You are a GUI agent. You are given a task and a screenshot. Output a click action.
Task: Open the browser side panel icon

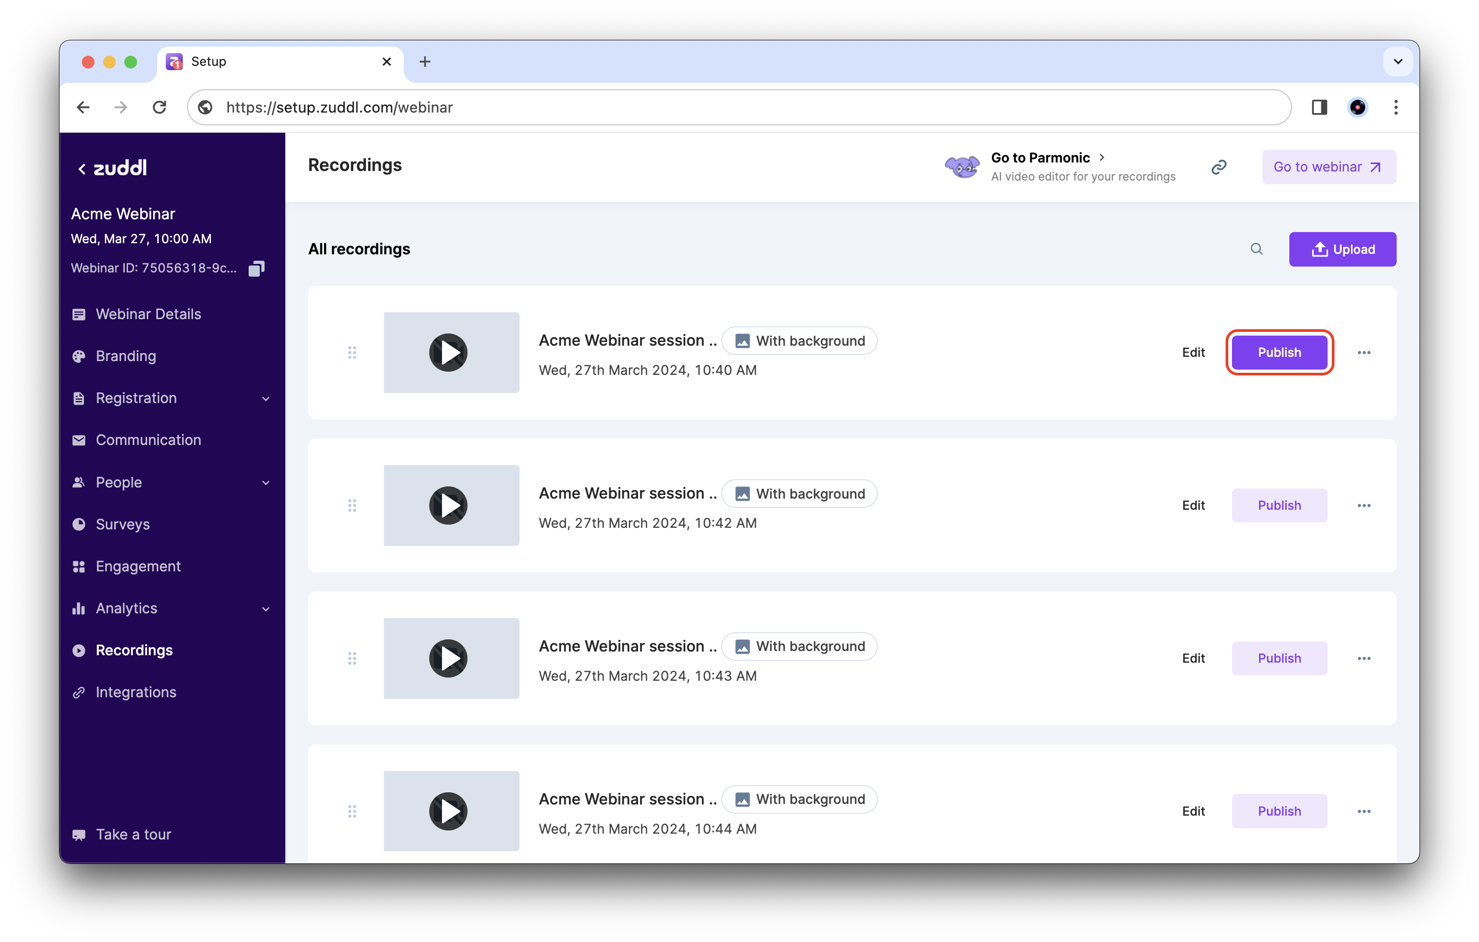(1319, 107)
